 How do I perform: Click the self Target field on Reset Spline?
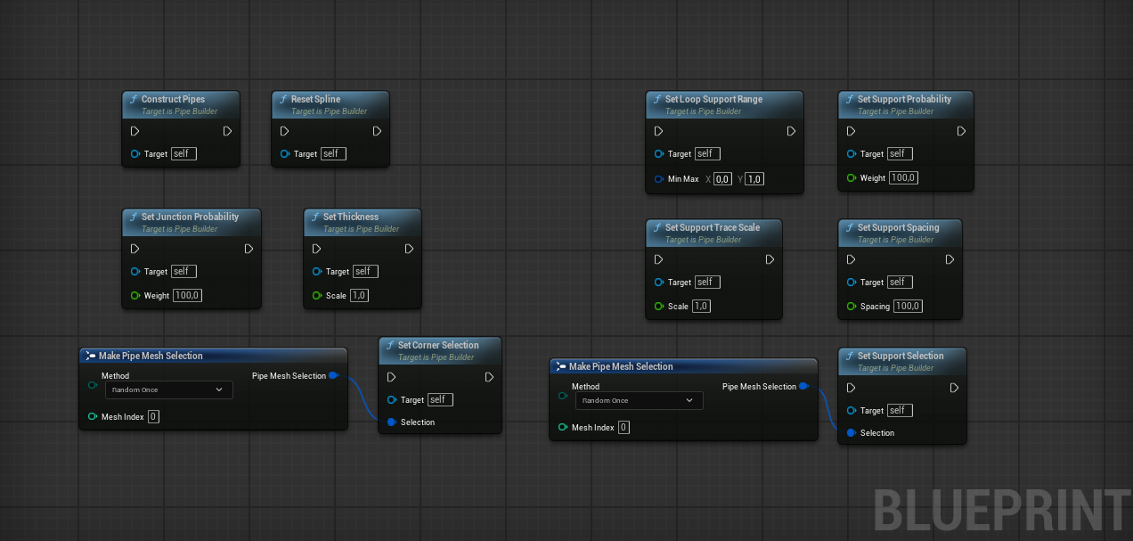coord(332,153)
